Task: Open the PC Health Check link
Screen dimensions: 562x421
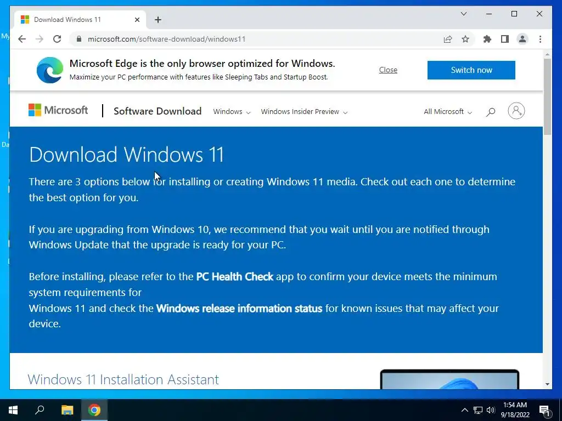Action: (x=235, y=277)
